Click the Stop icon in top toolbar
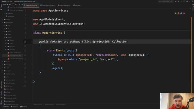 (x=187, y=1)
